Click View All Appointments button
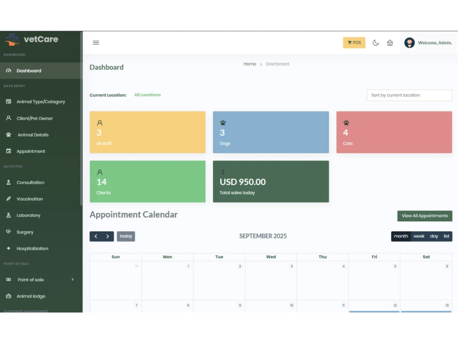This screenshot has width=458, height=343. pos(425,216)
